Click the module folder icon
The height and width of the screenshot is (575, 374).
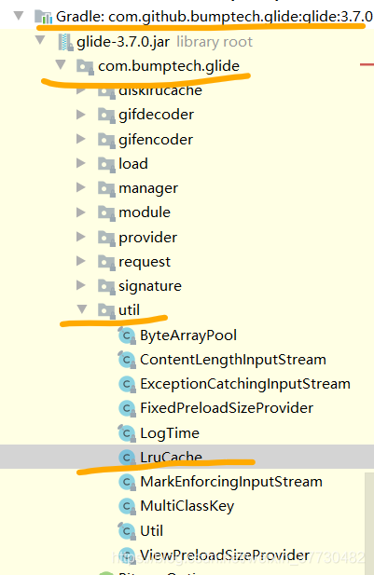pos(106,212)
